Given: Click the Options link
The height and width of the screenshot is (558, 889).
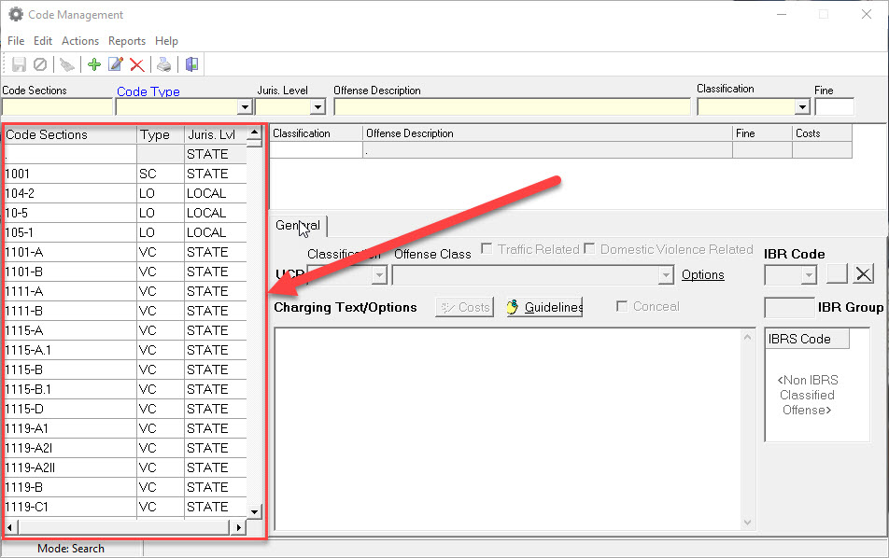Looking at the screenshot, I should (702, 274).
